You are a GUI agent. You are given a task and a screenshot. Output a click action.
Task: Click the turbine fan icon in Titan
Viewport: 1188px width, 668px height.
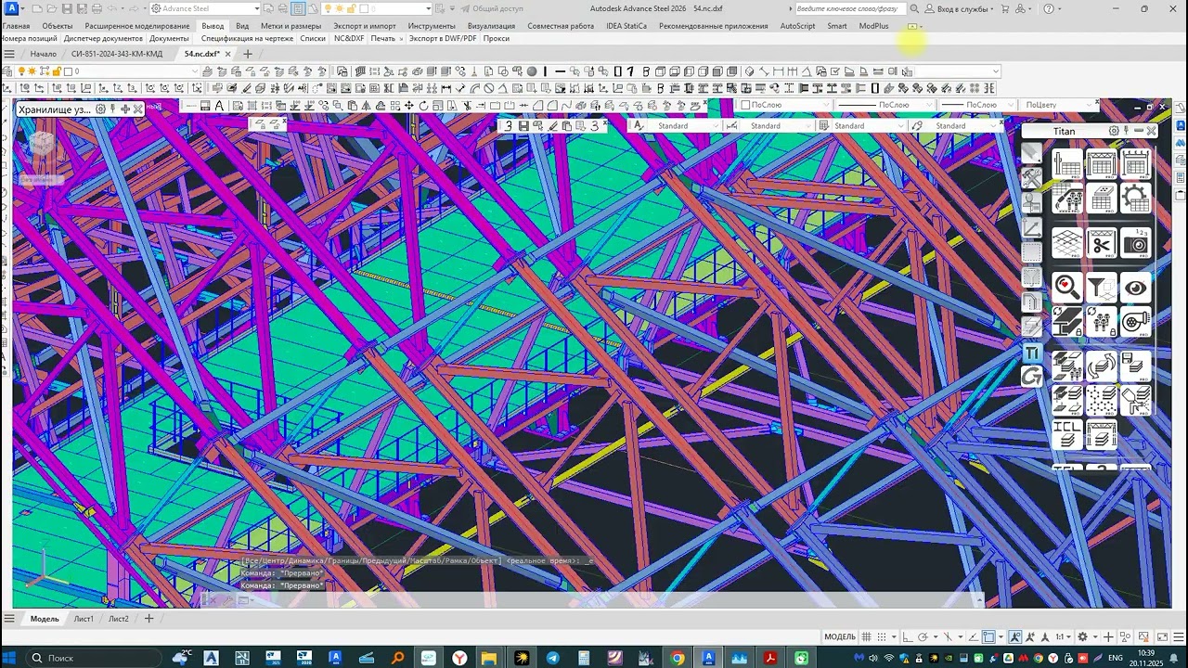(x=1135, y=321)
